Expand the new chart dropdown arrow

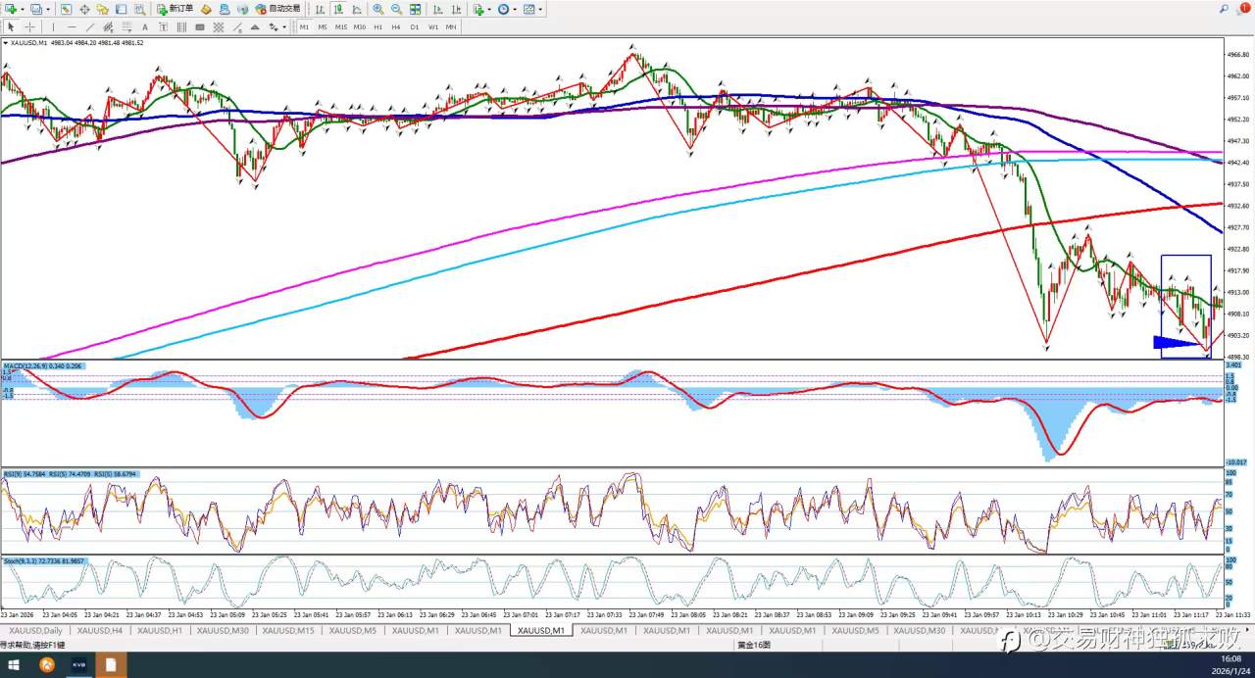point(23,9)
